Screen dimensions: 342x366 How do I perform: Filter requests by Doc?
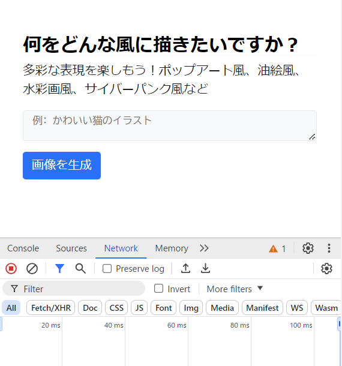(90, 308)
